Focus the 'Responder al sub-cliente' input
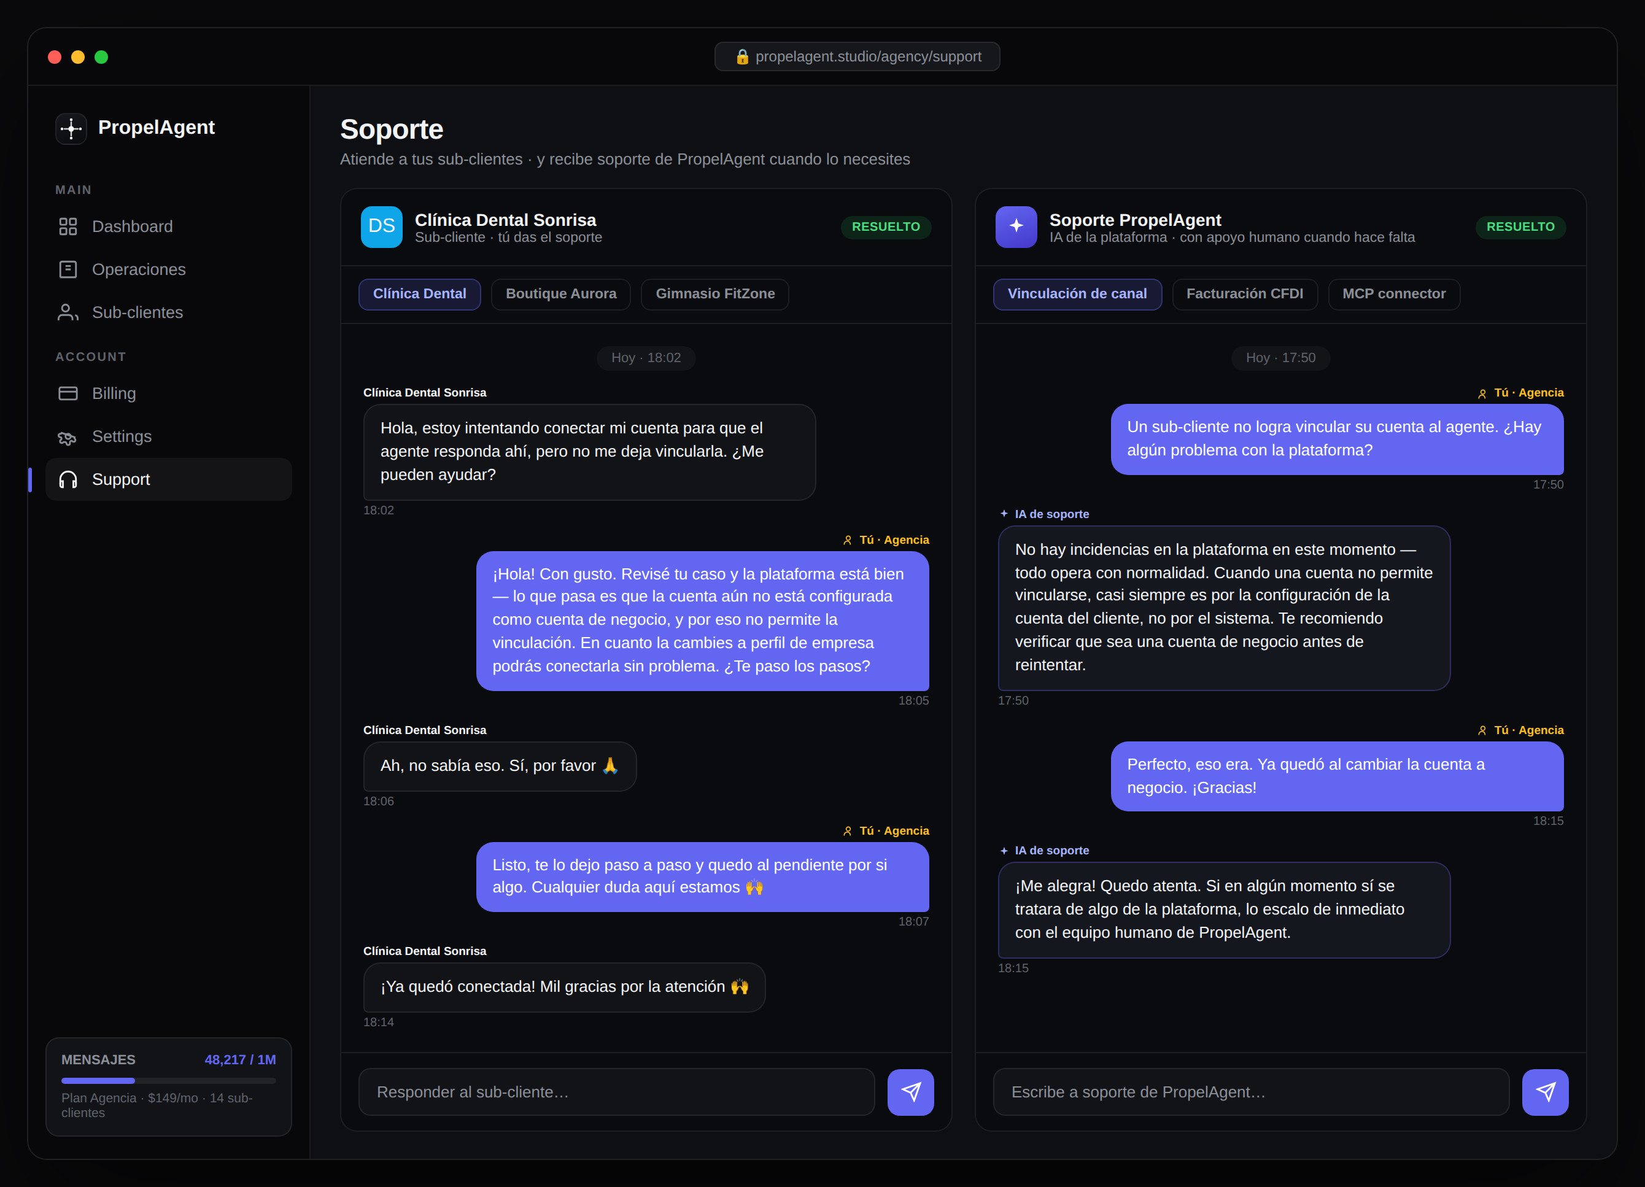Viewport: 1645px width, 1187px height. click(x=616, y=1092)
